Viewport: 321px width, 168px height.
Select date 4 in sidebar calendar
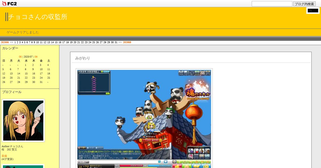click(48, 65)
